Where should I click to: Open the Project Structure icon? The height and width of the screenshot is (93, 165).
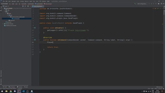(x=159, y=4)
